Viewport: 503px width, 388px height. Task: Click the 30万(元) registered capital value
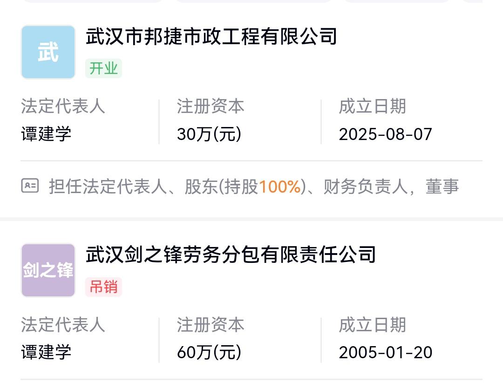tap(209, 134)
